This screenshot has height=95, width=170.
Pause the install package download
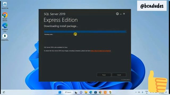pos(104,75)
